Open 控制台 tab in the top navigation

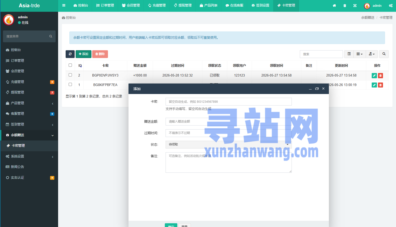[81, 5]
